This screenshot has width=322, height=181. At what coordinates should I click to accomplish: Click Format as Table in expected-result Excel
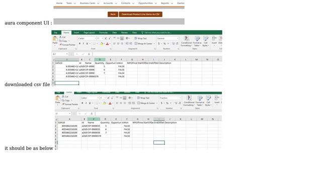pos(200,101)
